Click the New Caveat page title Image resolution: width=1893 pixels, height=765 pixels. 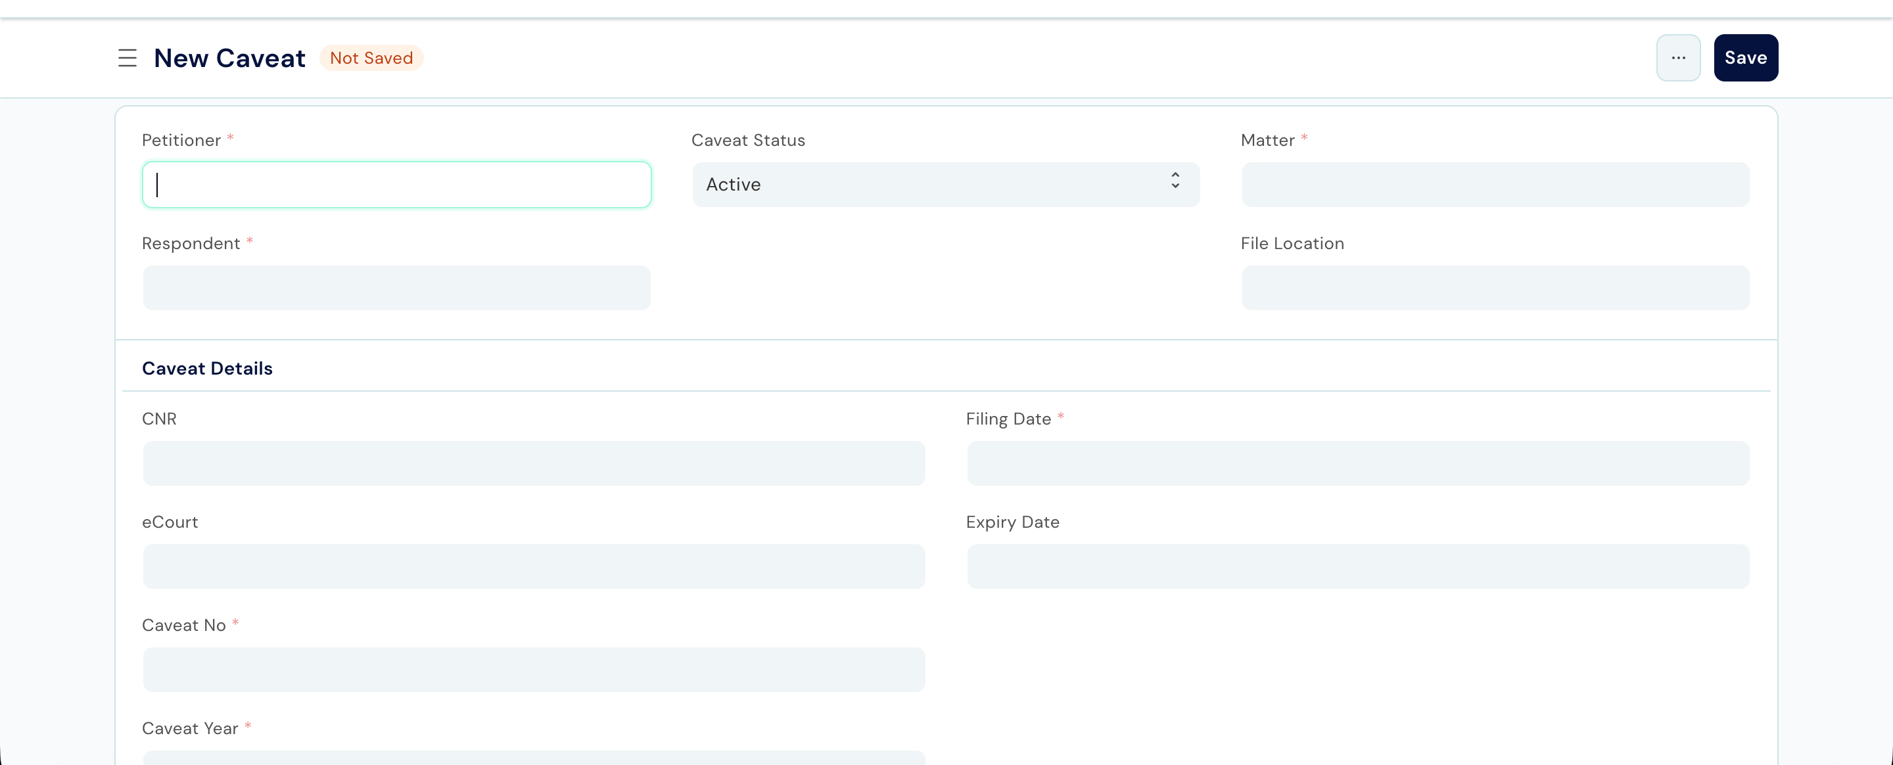(x=229, y=58)
